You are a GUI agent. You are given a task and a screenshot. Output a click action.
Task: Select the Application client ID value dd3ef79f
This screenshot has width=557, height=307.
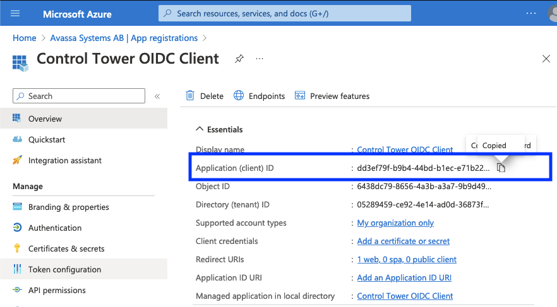pos(423,168)
